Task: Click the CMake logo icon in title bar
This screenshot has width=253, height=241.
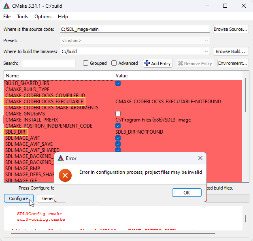Action: [6, 6]
